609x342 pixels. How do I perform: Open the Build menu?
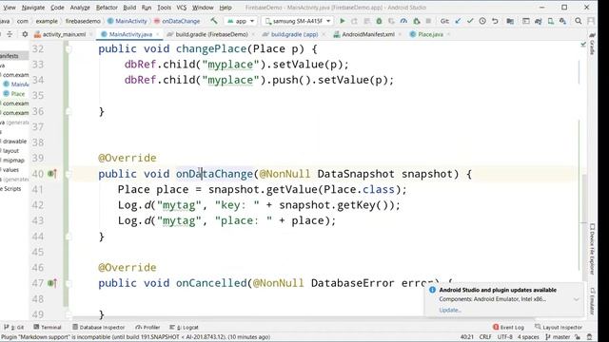point(129,8)
